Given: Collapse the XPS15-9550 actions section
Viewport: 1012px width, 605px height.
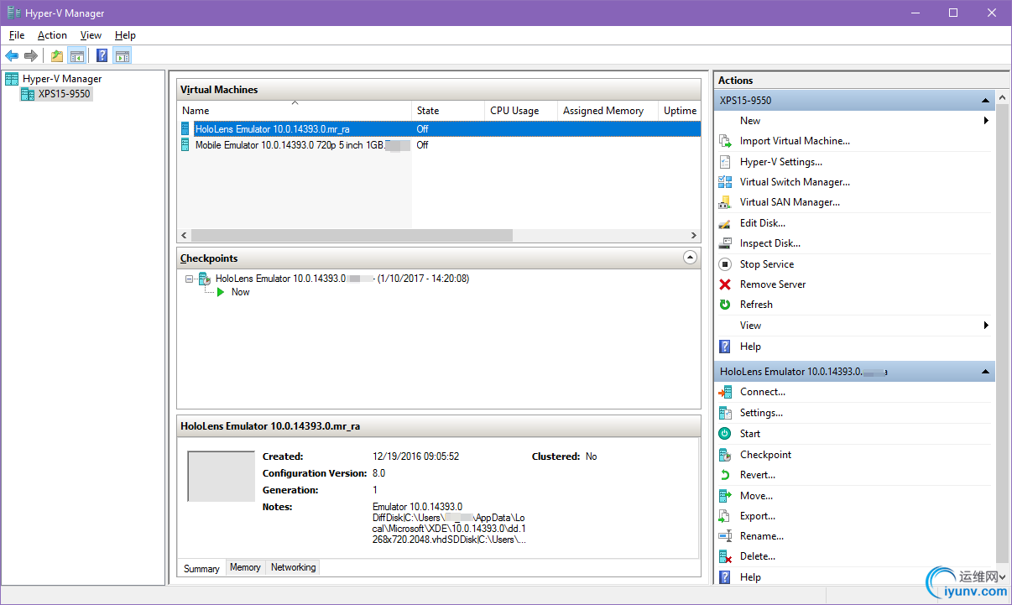Looking at the screenshot, I should 986,101.
